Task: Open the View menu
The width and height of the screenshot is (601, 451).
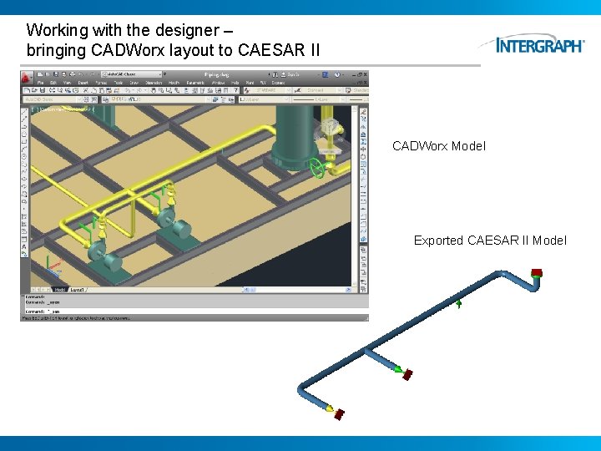Action: [x=67, y=83]
